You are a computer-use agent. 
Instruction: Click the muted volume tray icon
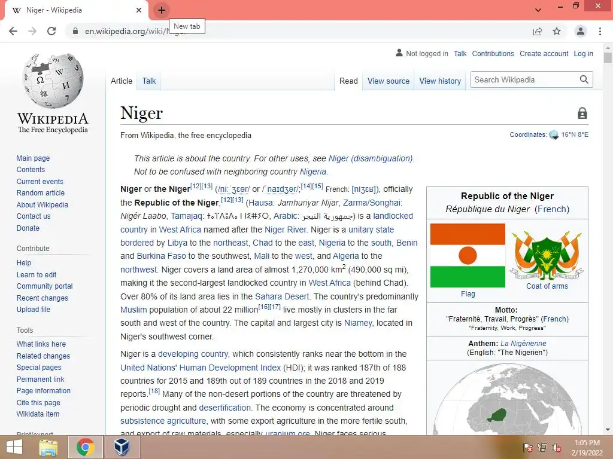click(x=556, y=448)
